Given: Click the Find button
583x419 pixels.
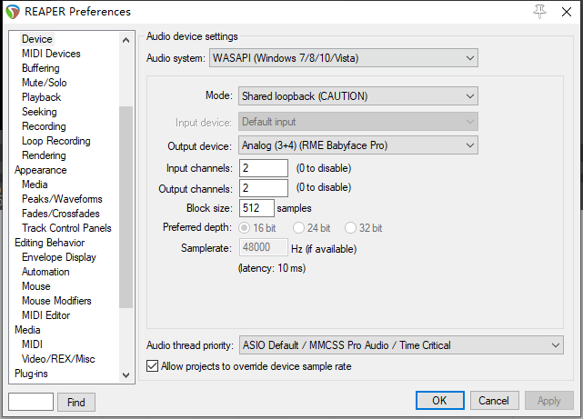Looking at the screenshot, I should point(76,402).
